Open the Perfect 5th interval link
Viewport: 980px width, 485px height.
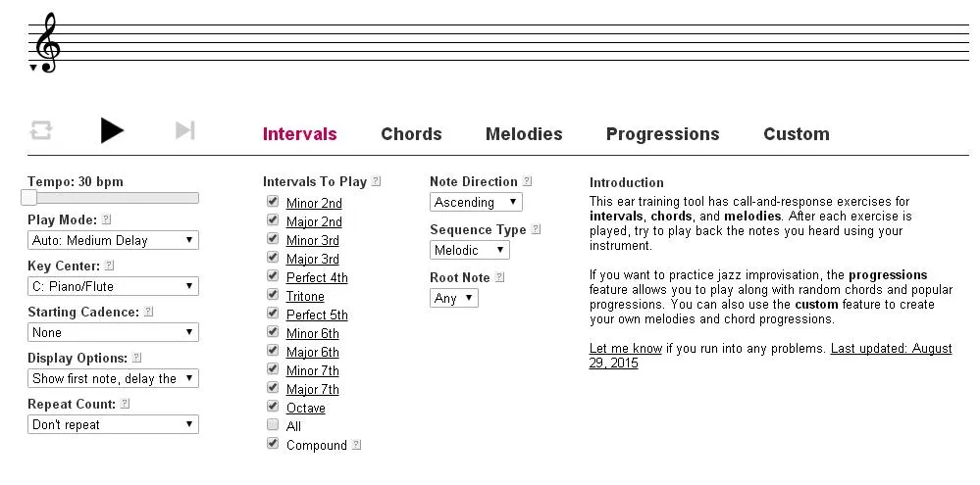[317, 315]
